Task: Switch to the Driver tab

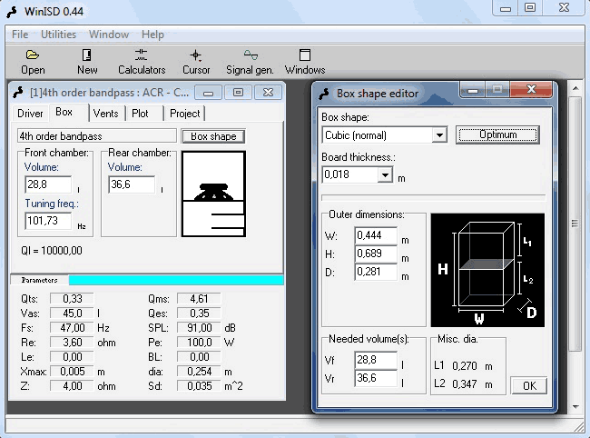Action: 30,114
